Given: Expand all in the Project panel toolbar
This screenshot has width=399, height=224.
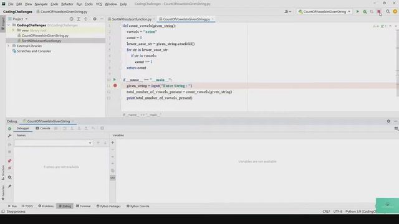Looking at the screenshot, I should pos(79,19).
